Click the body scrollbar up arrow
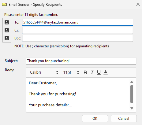 (x=132, y=82)
